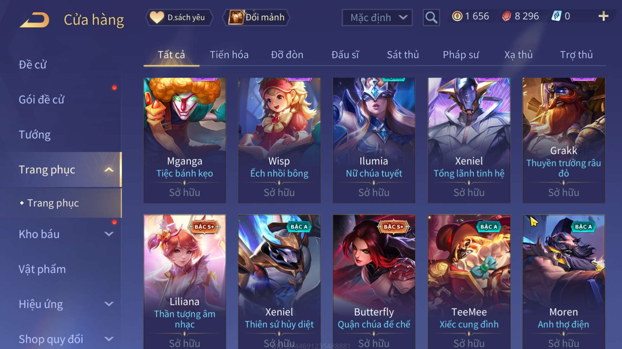Select the Liliana Thần tượng âm nhạc skin card
Screen dimensions: 622x349
(x=185, y=282)
